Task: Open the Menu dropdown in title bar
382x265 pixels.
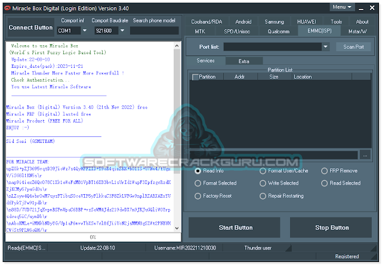Action: click(x=342, y=7)
